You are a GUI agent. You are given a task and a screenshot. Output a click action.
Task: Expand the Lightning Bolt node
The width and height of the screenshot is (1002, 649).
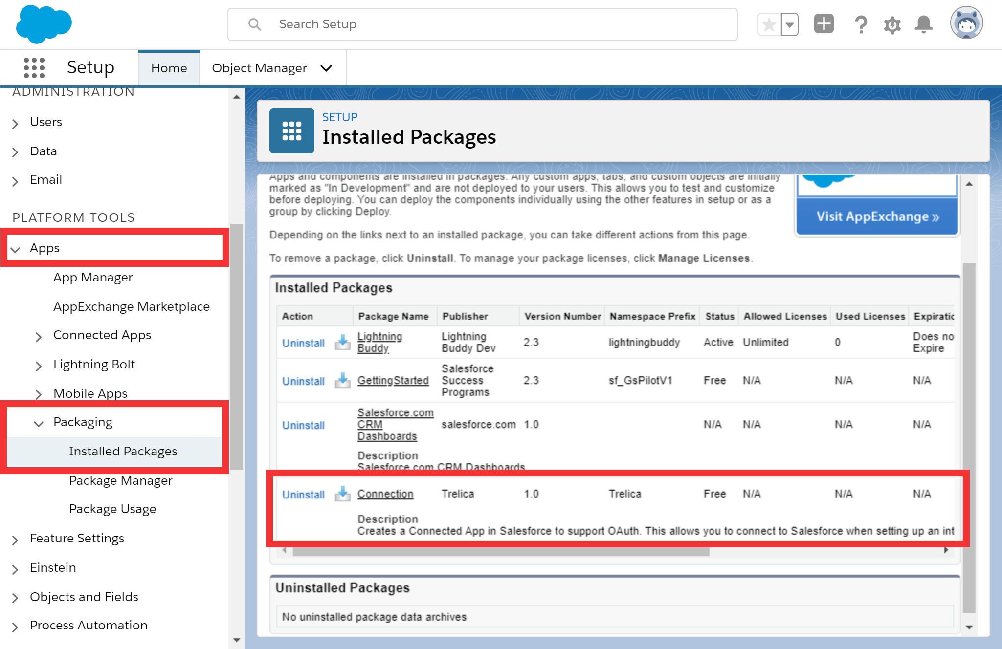point(39,366)
